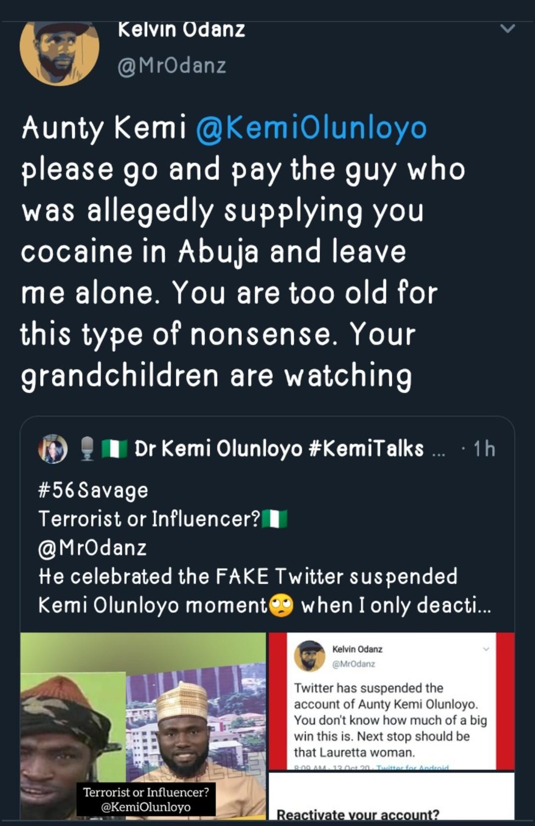The height and width of the screenshot is (826, 535).
Task: Open the #56Savage hashtag
Action: click(x=93, y=491)
